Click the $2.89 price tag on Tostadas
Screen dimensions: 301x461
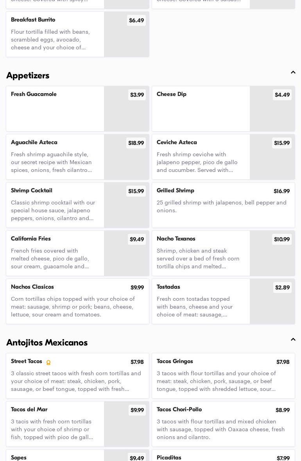pyautogui.click(x=282, y=287)
